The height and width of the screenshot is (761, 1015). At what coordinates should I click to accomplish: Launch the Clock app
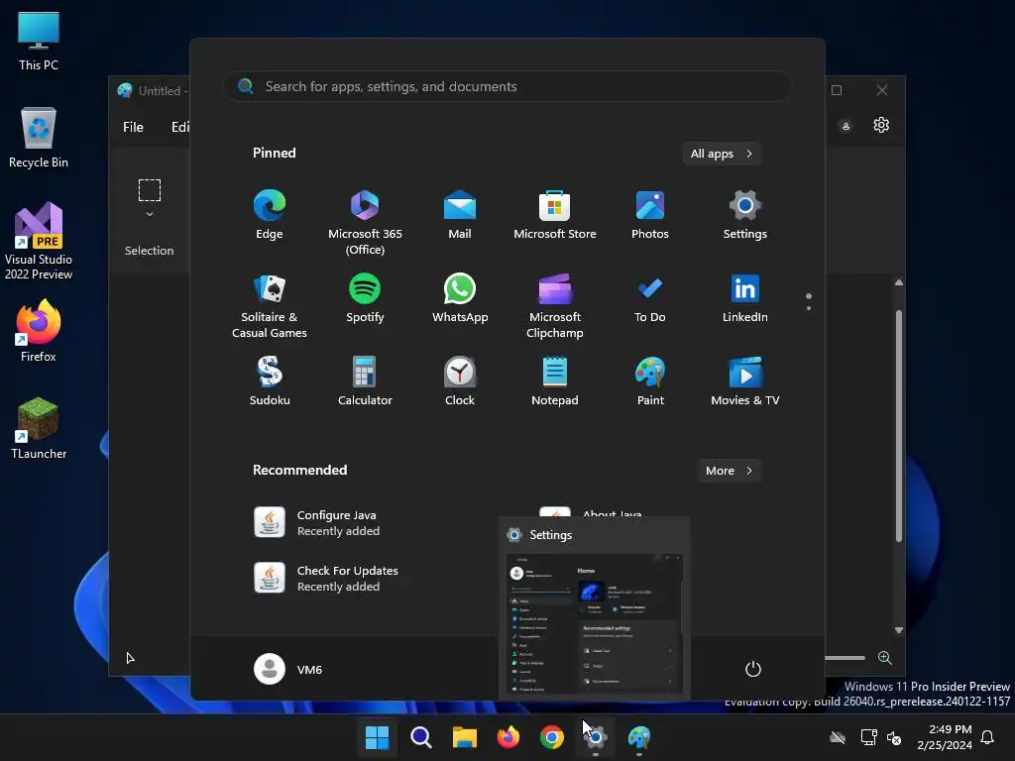point(460,381)
